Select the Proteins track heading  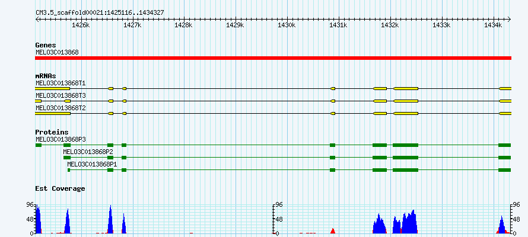pos(52,132)
